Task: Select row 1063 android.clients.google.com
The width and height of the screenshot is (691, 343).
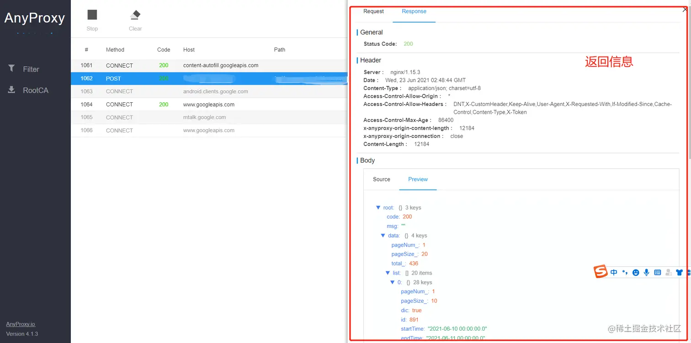Action: pyautogui.click(x=209, y=91)
